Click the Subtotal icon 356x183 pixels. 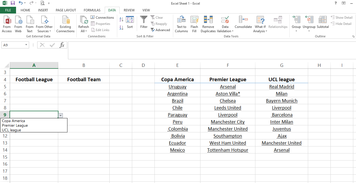coord(323,20)
